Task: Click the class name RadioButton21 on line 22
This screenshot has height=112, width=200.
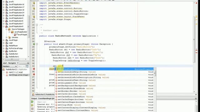Action: click(x=63, y=36)
